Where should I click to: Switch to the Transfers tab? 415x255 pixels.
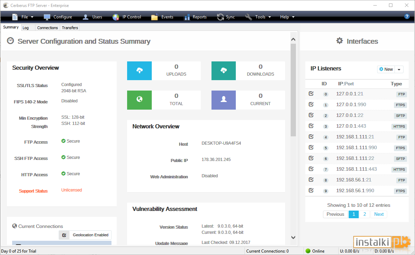tap(70, 27)
